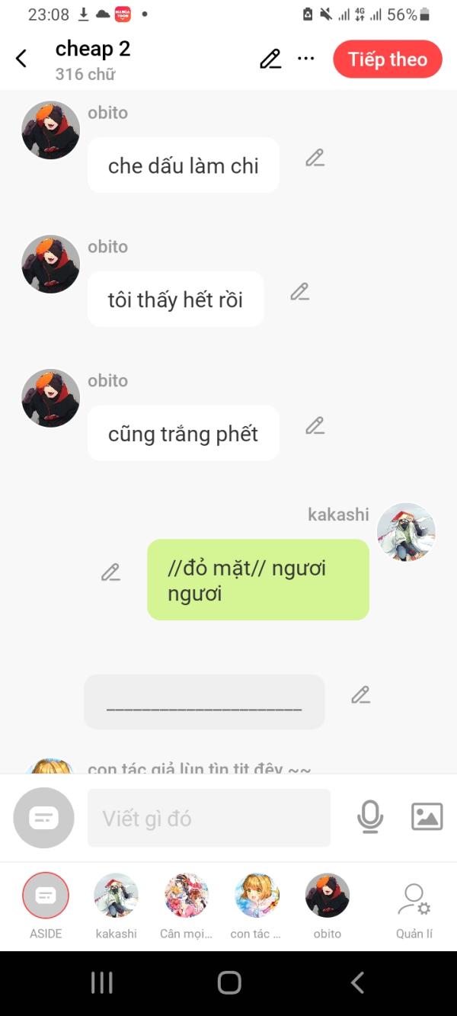Edit the message 'che dấu làm chi'
The width and height of the screenshot is (457, 1016).
(315, 158)
